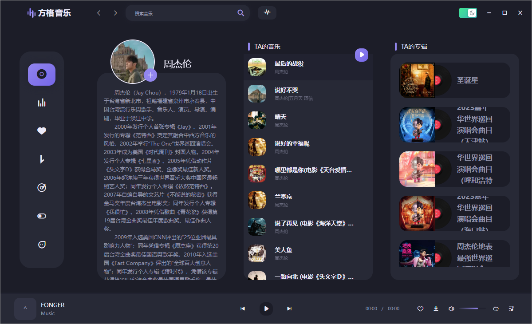Toggle the dark mode switch in title bar
The width and height of the screenshot is (532, 324).
468,13
